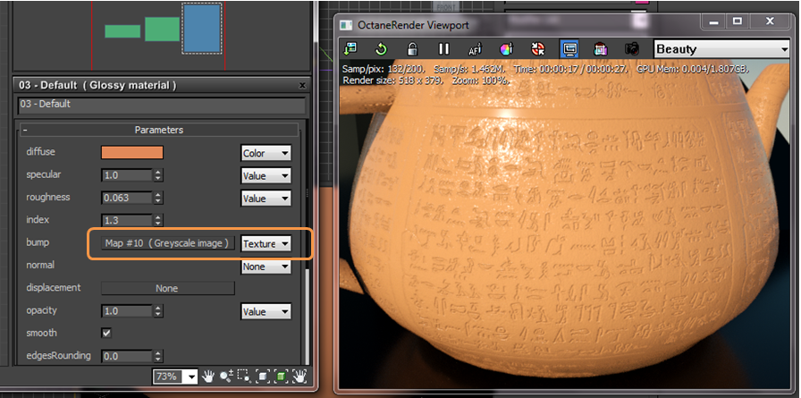801x398 pixels.
Task: Select the Pan hand tool in material editor
Action: (207, 377)
